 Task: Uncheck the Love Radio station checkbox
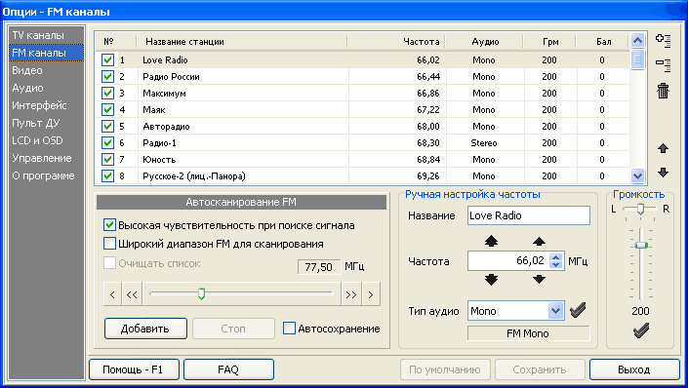108,59
